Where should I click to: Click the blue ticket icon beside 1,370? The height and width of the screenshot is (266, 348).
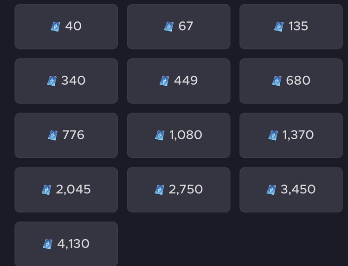(273, 135)
